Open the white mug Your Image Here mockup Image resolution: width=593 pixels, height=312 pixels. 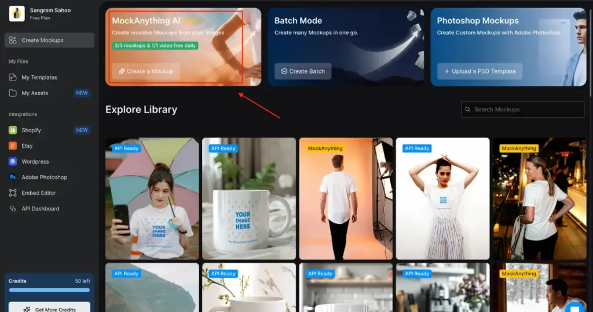(x=249, y=198)
